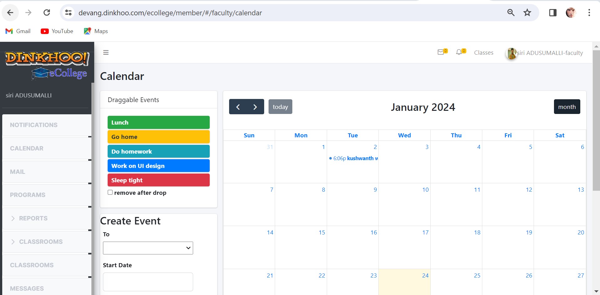The height and width of the screenshot is (295, 600).
Task: Select the yellow Go home event
Action: tap(159, 137)
